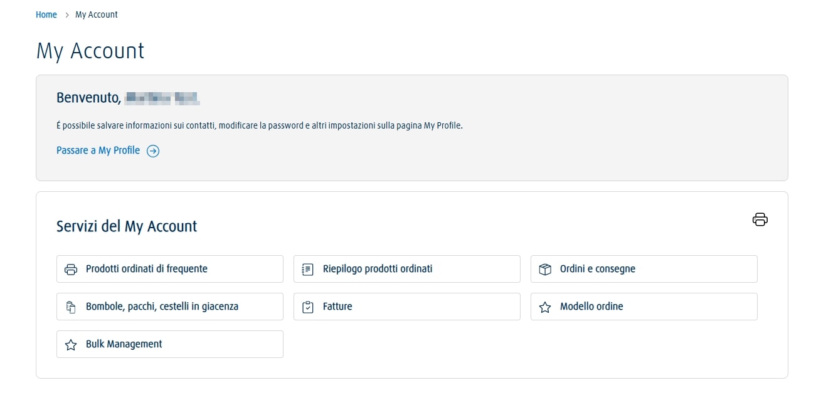The width and height of the screenshot is (821, 410).
Task: Click the icon beside Bombole, pacchi, cestelli
Action: click(x=71, y=307)
